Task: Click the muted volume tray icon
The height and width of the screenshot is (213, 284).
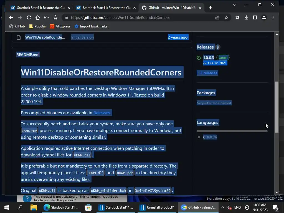Action: pos(229,207)
